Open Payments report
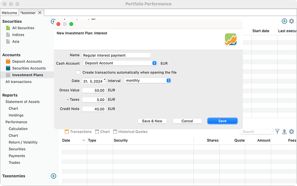The image size is (297, 186). (x=17, y=156)
